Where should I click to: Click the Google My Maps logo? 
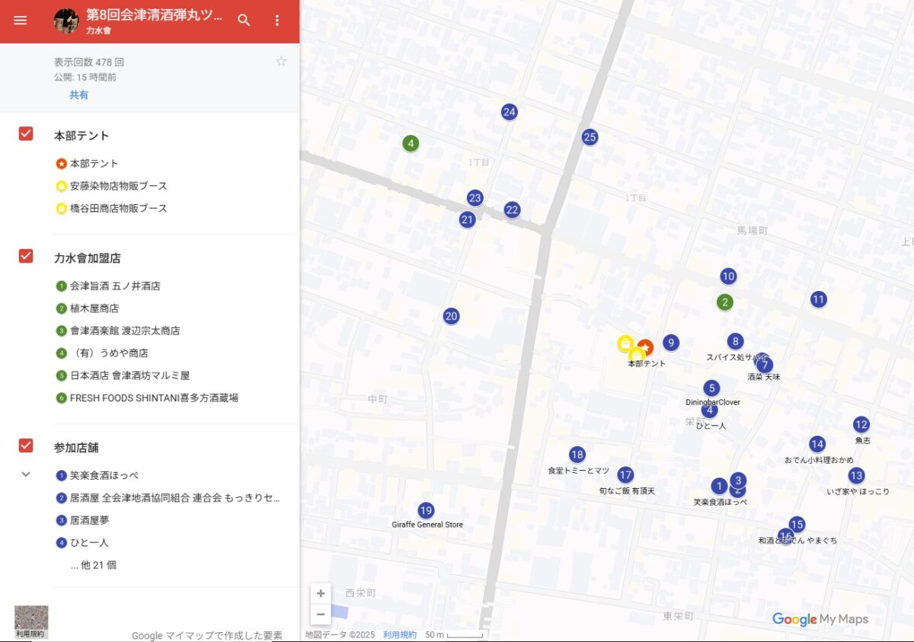(820, 619)
